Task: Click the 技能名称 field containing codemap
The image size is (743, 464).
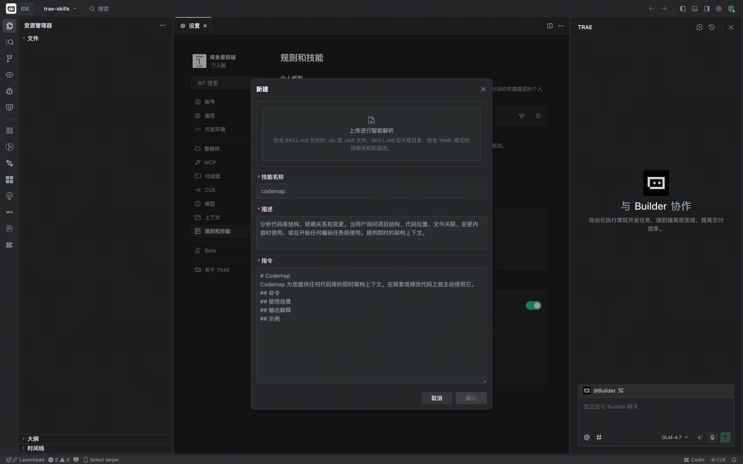Action: point(371,191)
